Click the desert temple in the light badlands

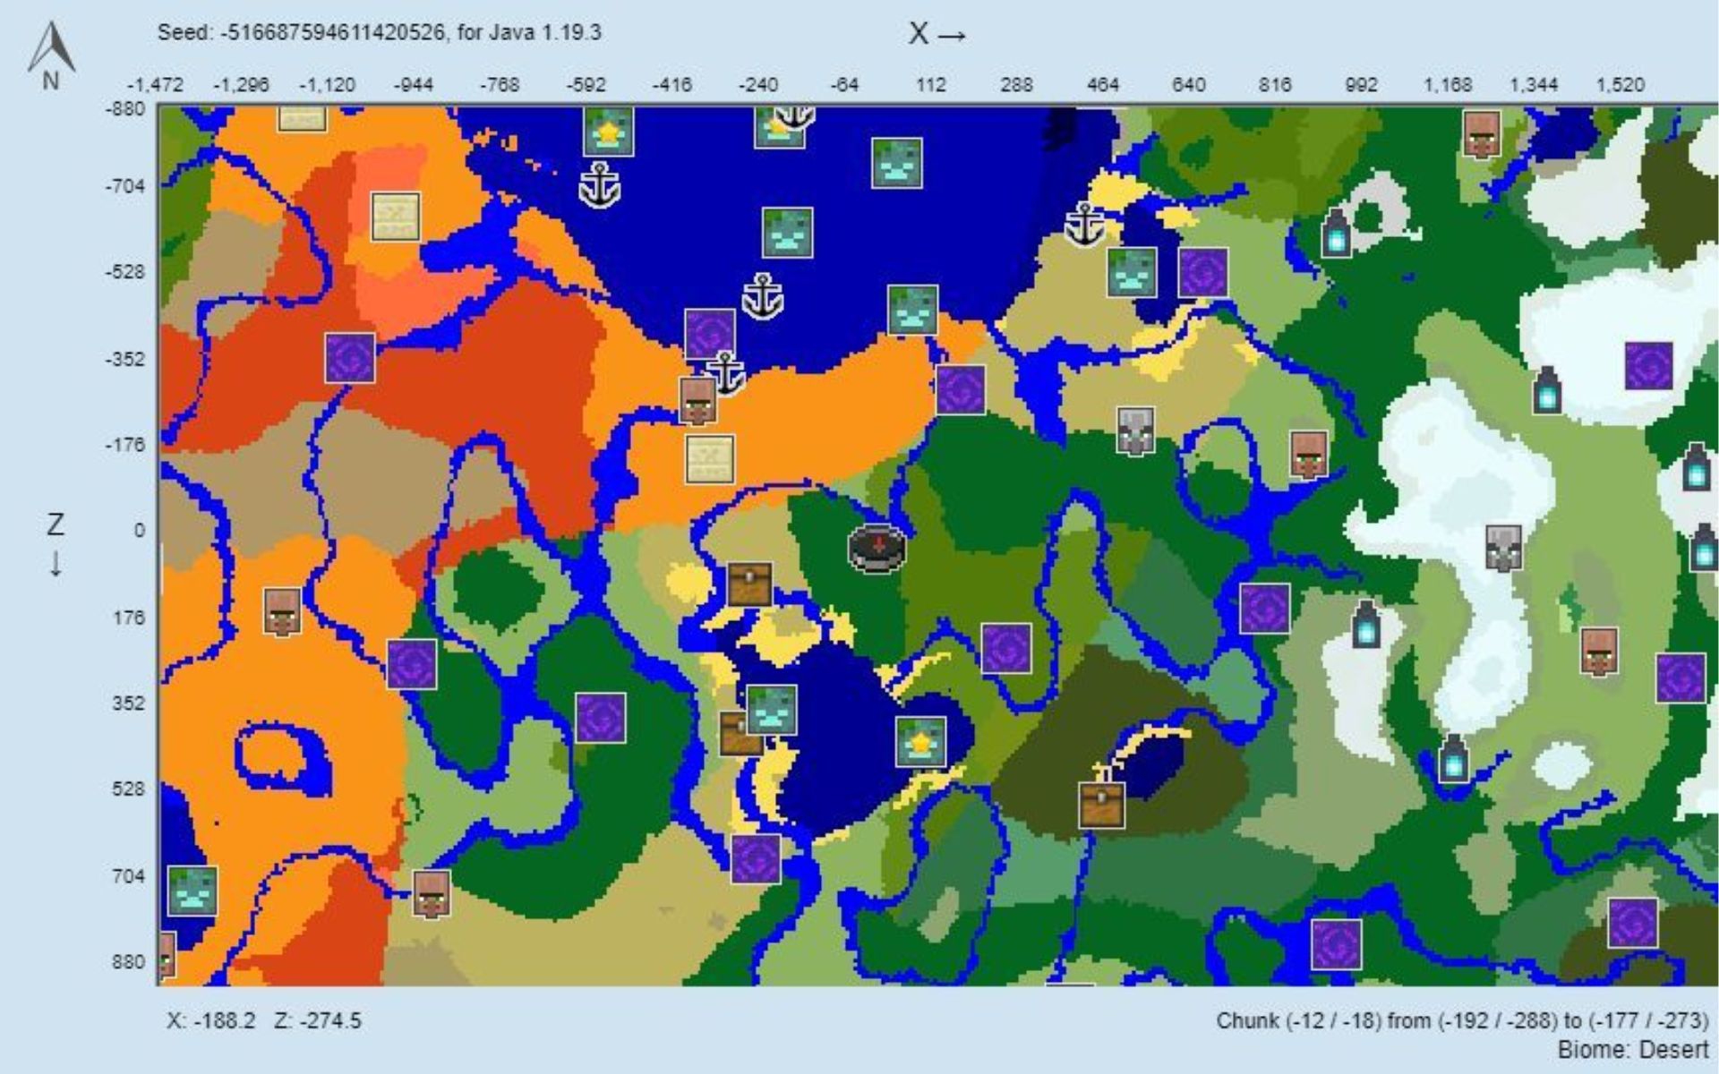[x=396, y=216]
